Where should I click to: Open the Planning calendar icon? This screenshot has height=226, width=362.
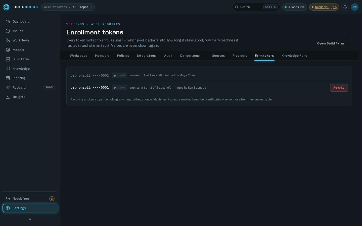click(x=8, y=78)
